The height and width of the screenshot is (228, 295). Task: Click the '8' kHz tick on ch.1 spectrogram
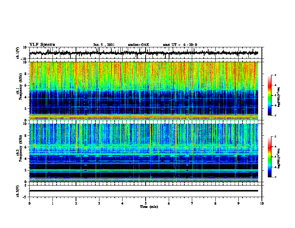(26, 74)
